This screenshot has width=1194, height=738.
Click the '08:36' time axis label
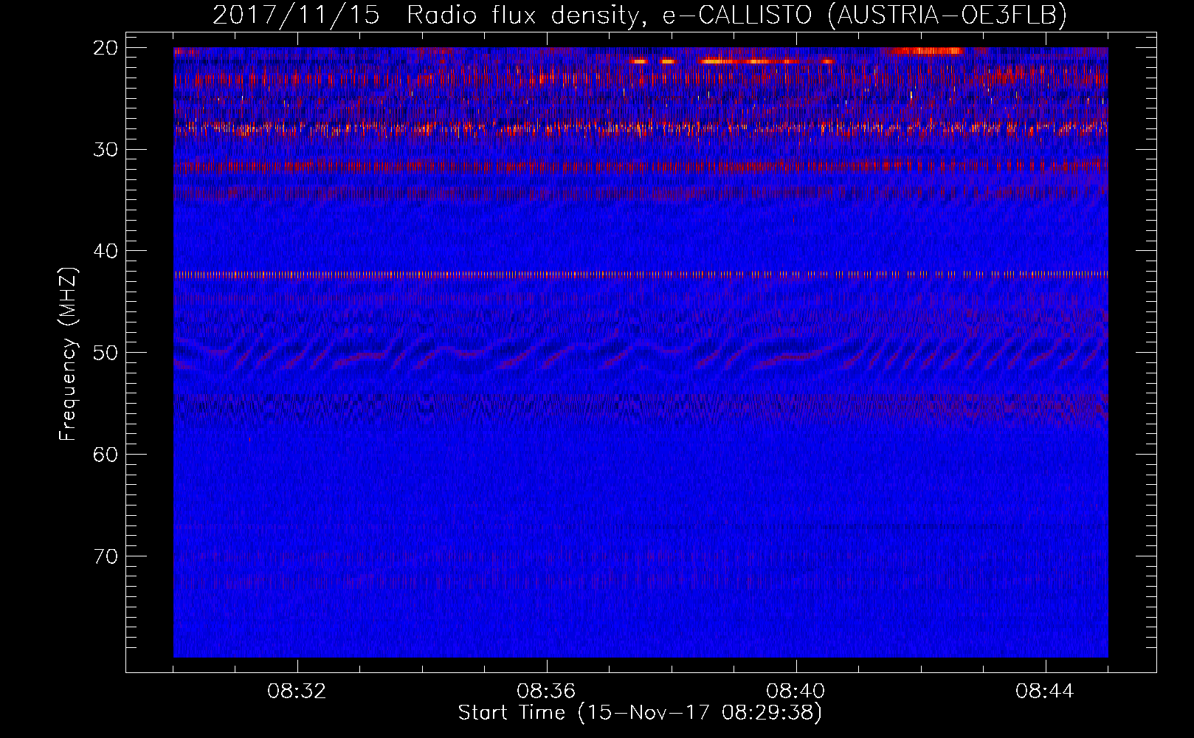546,692
